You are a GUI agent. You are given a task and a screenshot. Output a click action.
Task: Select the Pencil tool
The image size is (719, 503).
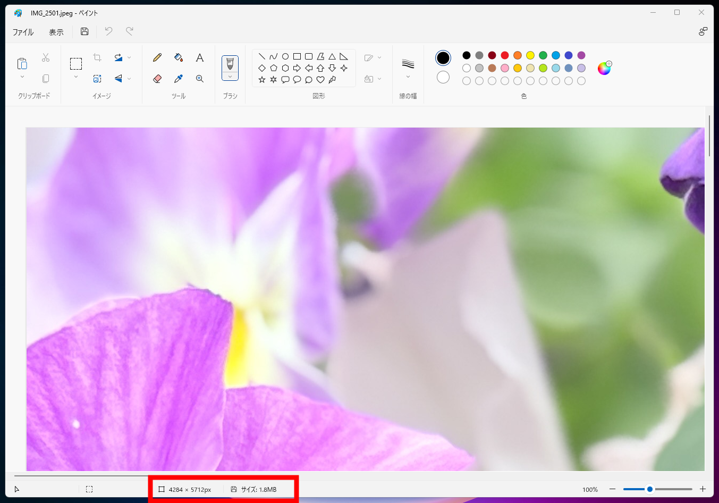pyautogui.click(x=157, y=57)
